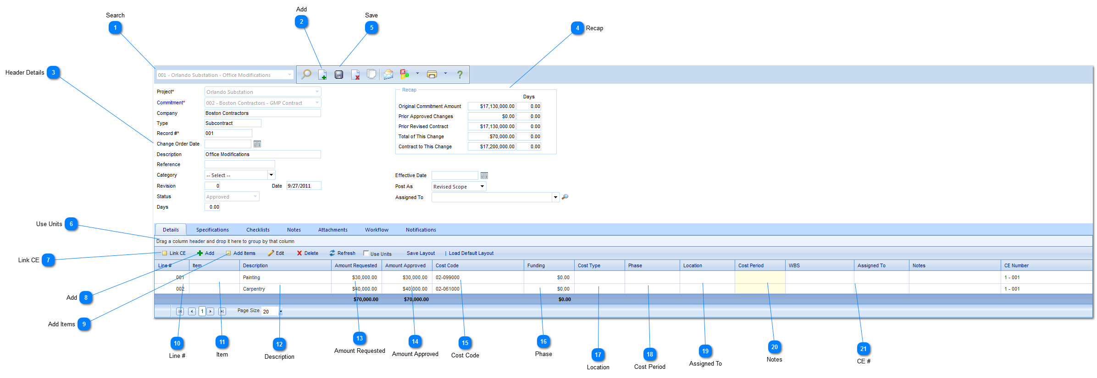Expand arrow next to workflow actions icon
Viewport: 1097px width, 378px height.
point(417,73)
